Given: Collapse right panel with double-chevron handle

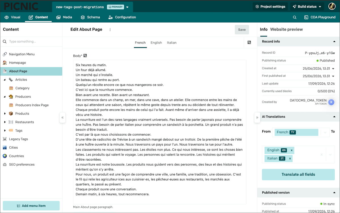Looking at the screenshot, I should click(x=257, y=117).
